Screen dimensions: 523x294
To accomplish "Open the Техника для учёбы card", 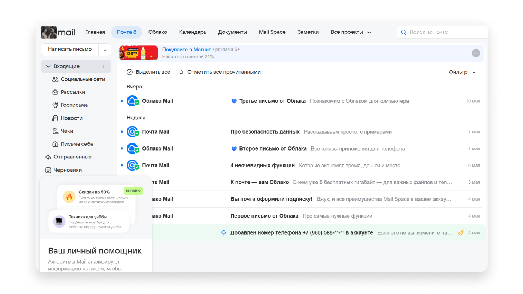I will [x=89, y=222].
